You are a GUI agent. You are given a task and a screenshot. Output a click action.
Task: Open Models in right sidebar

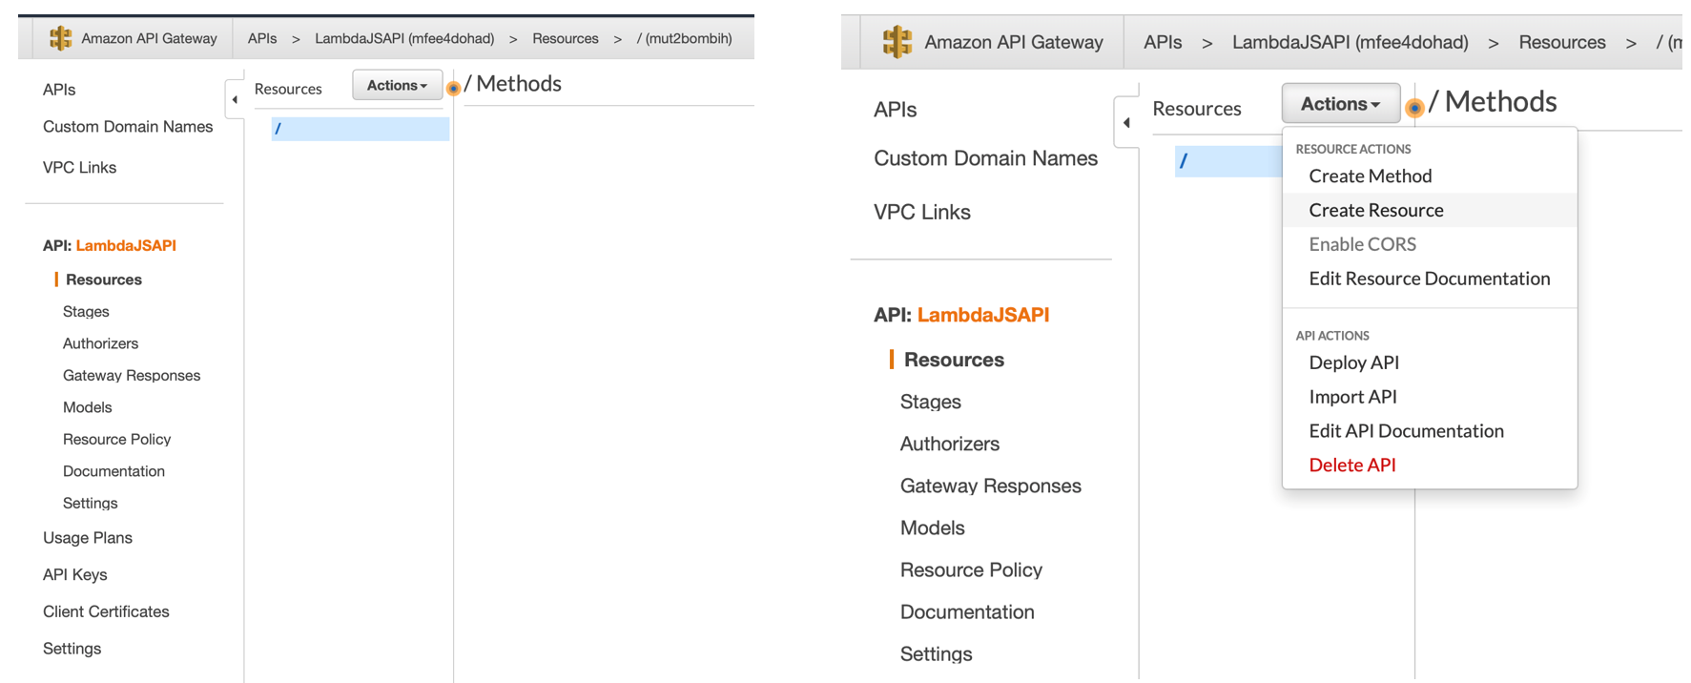tap(933, 528)
